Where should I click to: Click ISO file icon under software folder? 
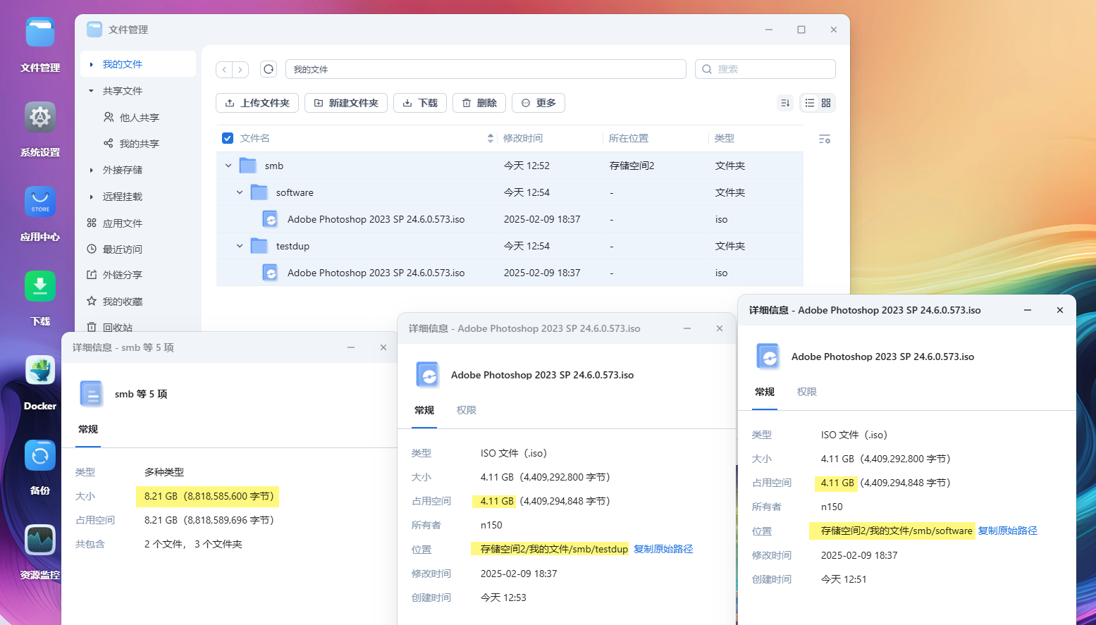point(270,219)
